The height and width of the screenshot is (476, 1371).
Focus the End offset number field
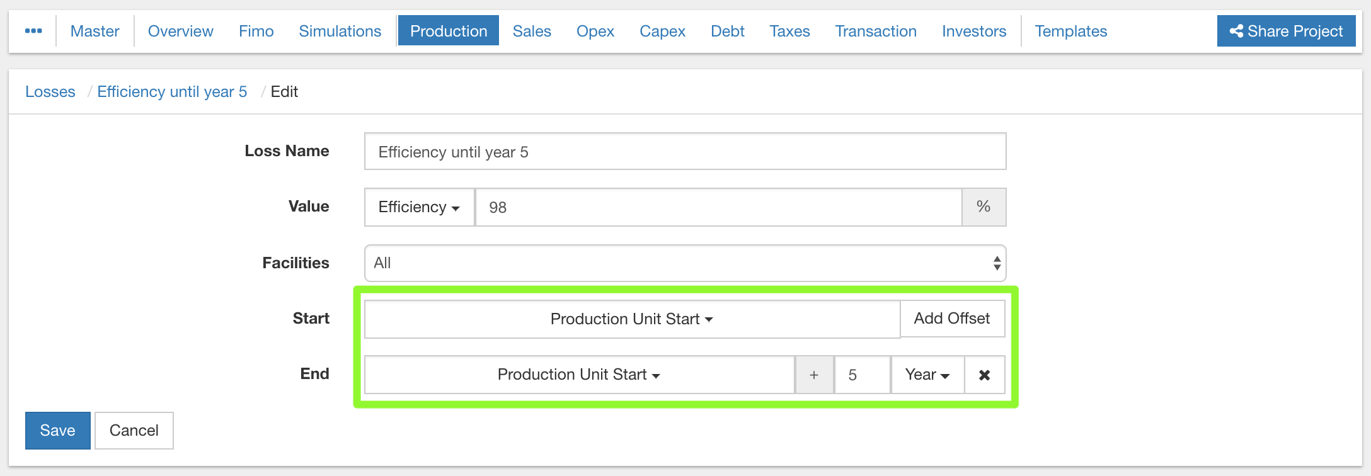pyautogui.click(x=862, y=375)
